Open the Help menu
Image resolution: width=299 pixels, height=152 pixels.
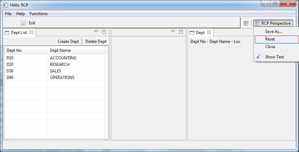click(20, 14)
